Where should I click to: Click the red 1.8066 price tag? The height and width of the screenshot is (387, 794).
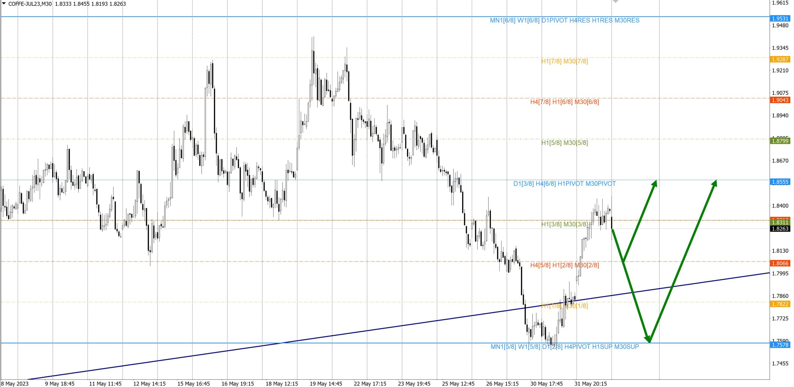click(x=780, y=263)
